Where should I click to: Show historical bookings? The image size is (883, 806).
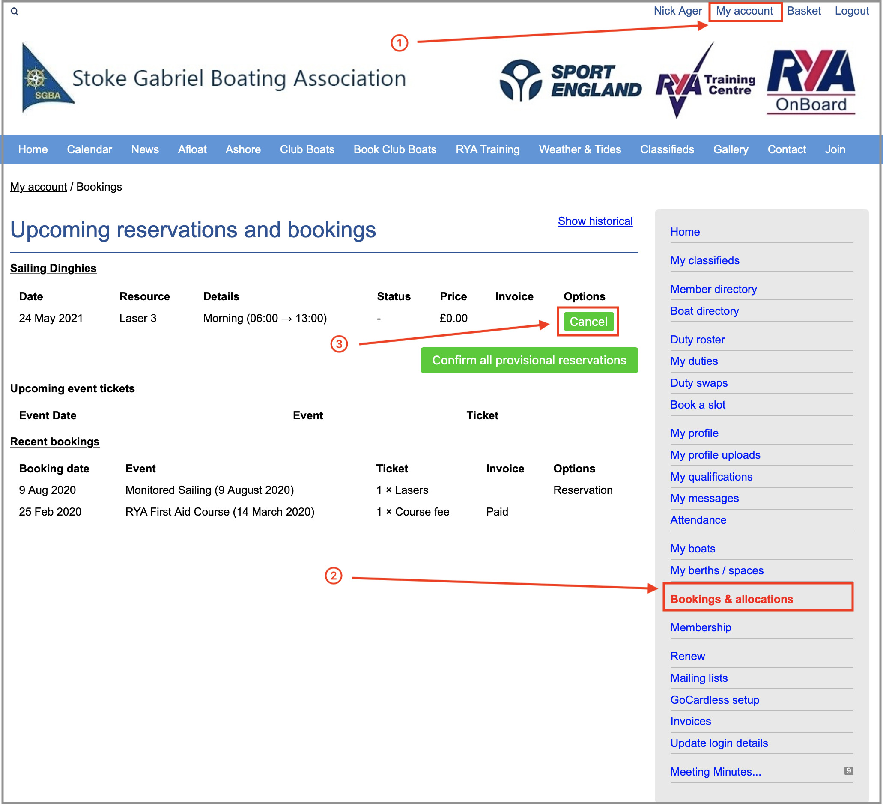point(595,221)
